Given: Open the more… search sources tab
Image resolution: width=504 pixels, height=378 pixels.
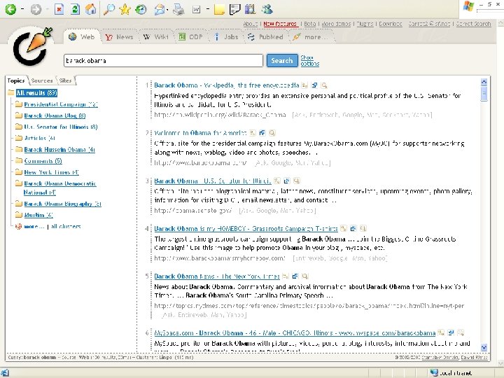Looking at the screenshot, I should pos(312,37).
